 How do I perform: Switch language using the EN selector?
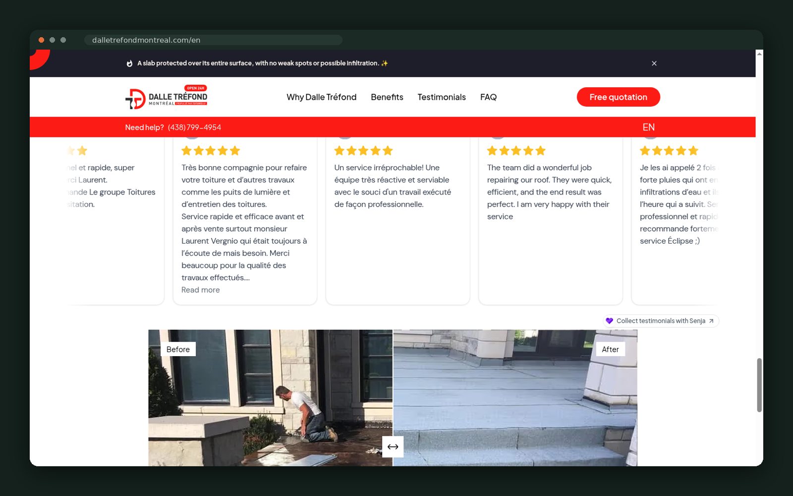[648, 127]
